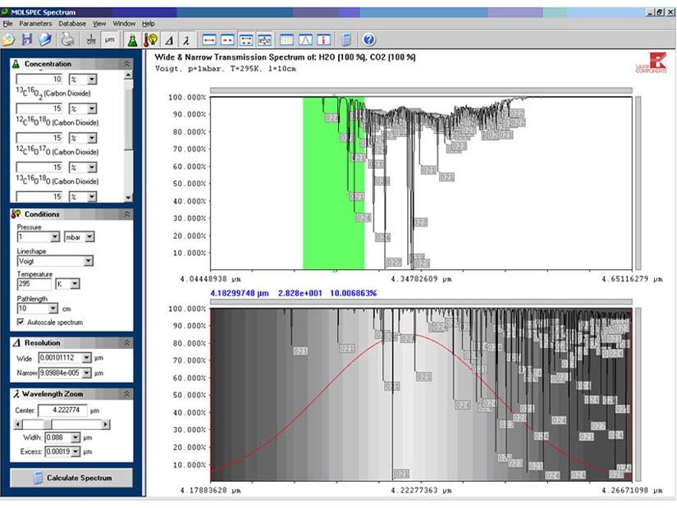The width and height of the screenshot is (677, 508).
Task: Open the temperature unit K dropdown
Action: pos(74,284)
